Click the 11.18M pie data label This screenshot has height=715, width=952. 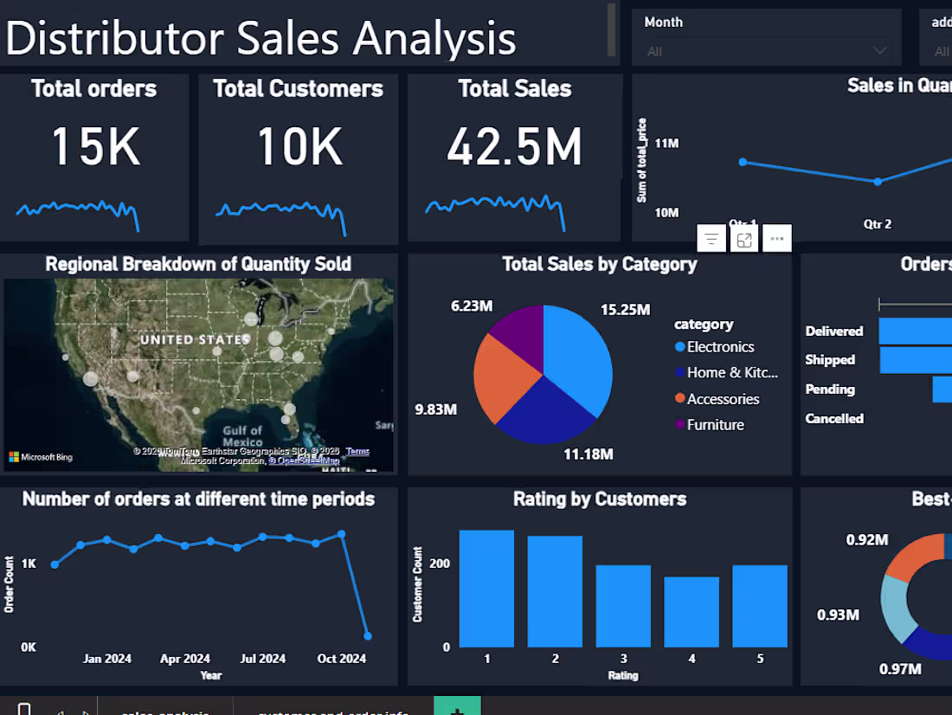588,454
